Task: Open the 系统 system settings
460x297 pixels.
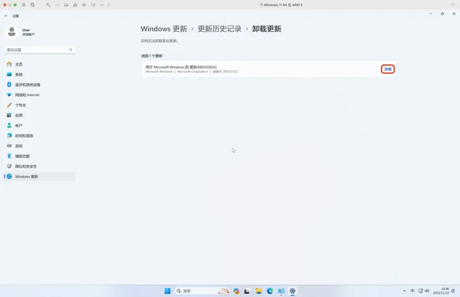Action: [x=40, y=75]
